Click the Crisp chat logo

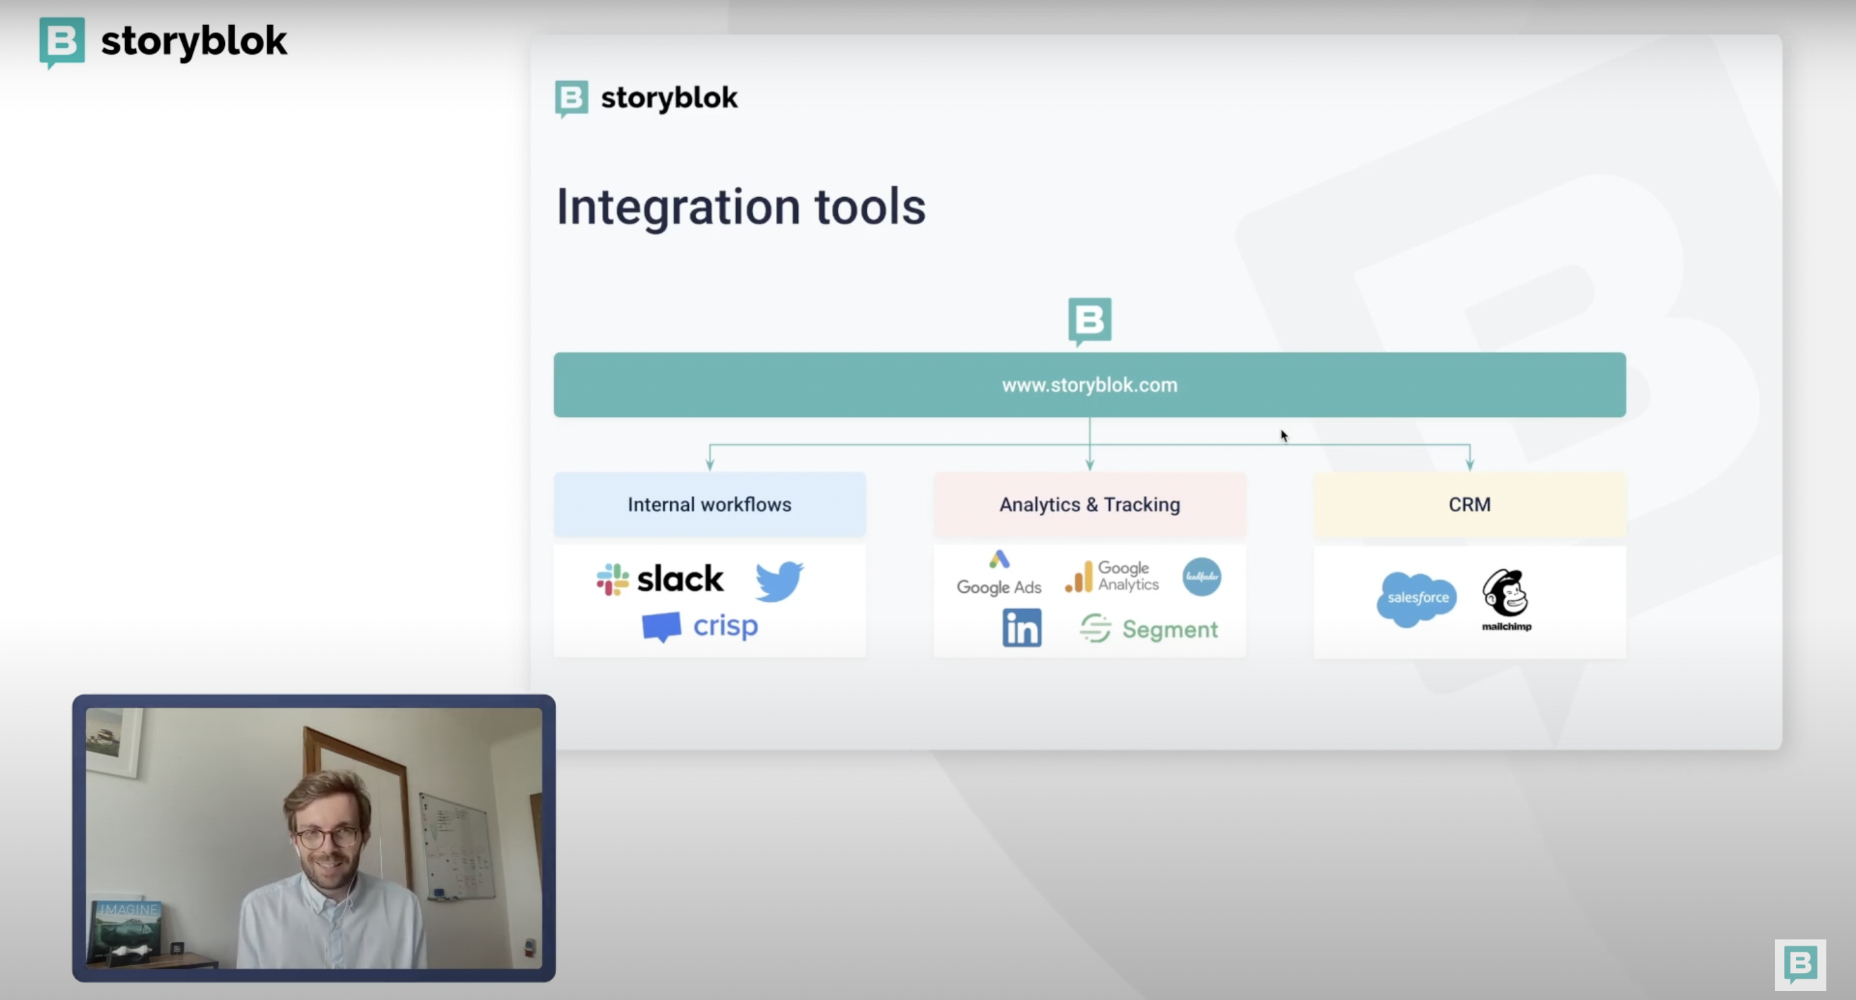coord(701,626)
